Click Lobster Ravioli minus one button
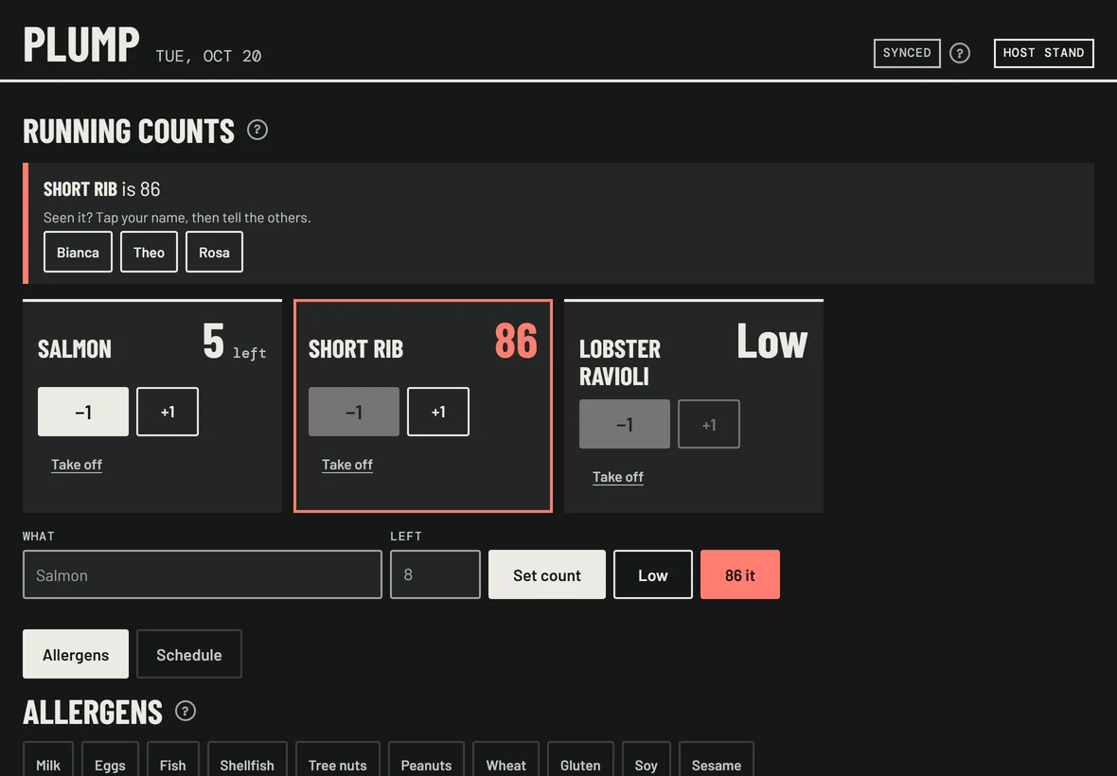This screenshot has height=776, width=1117. point(625,424)
